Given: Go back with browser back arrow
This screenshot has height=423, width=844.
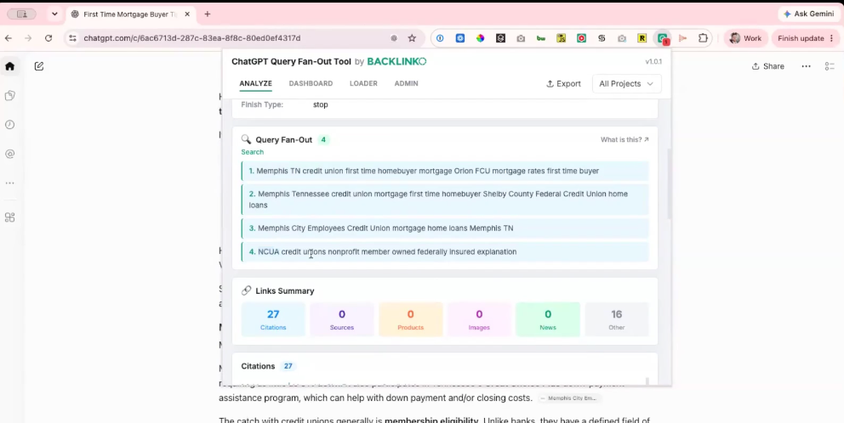Looking at the screenshot, I should [8, 38].
